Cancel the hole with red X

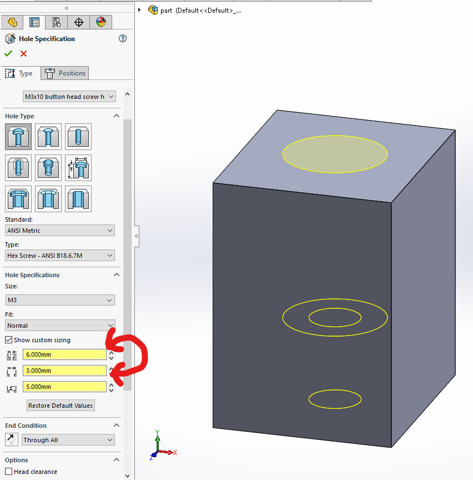pos(23,53)
